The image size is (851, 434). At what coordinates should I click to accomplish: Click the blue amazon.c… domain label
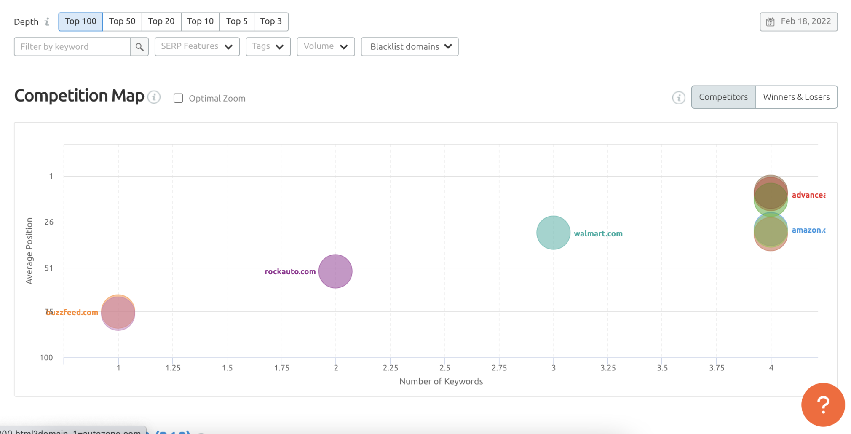[x=808, y=230]
